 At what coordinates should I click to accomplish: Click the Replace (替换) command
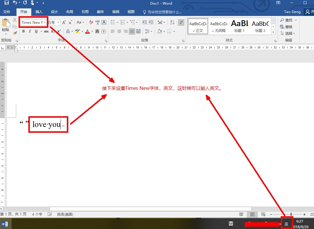click(286, 27)
